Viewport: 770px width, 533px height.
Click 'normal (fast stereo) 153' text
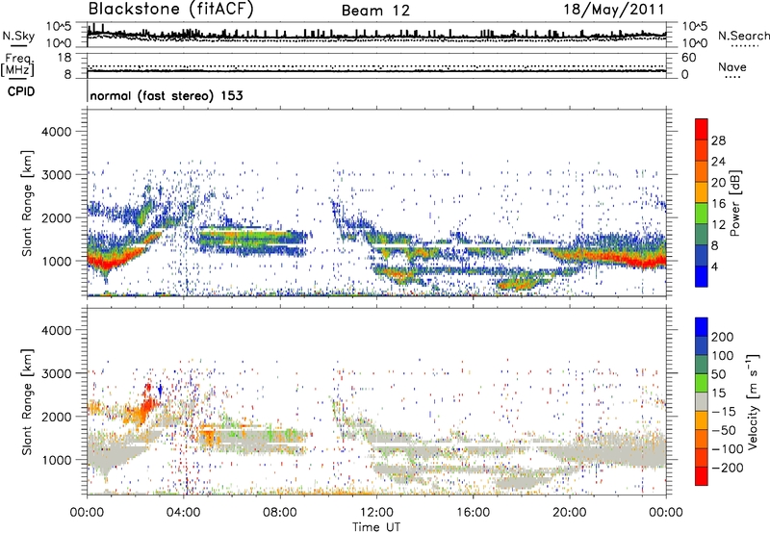pyautogui.click(x=167, y=95)
